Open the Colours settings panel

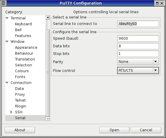click(x=22, y=71)
